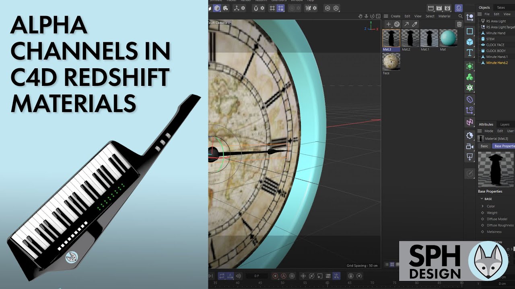Click the viewport maximize panel icon
Viewport: 515px width, 289px height.
[x=378, y=16]
